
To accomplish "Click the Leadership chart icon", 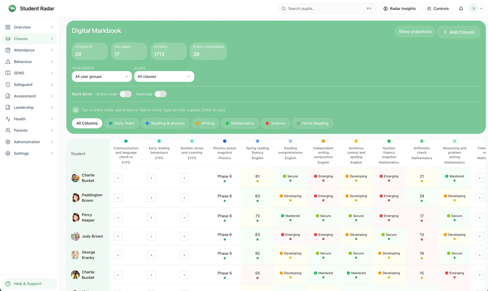I will click(8, 107).
